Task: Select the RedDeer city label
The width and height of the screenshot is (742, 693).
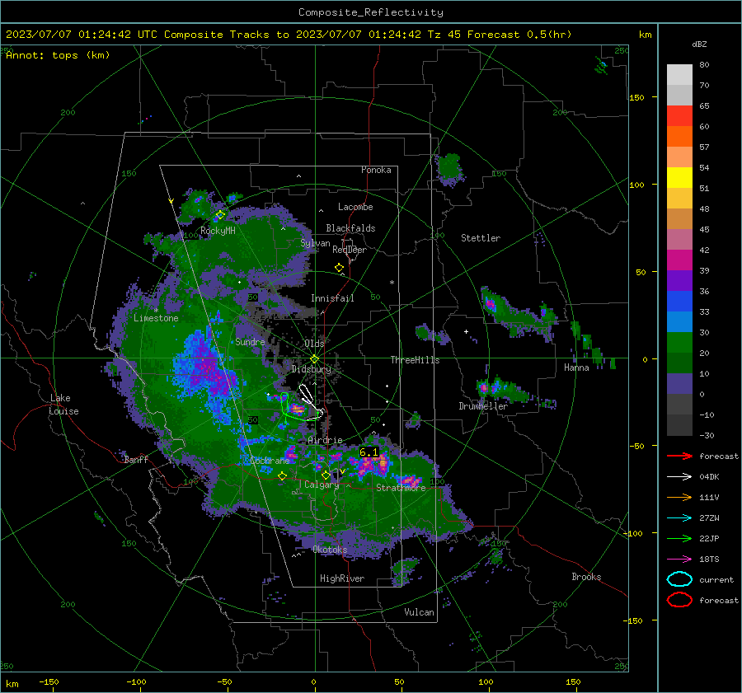Action: [350, 250]
